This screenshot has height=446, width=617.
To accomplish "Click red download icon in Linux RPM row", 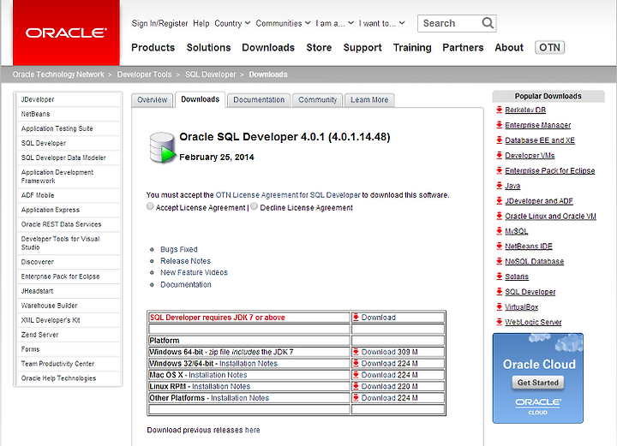I will tap(356, 386).
